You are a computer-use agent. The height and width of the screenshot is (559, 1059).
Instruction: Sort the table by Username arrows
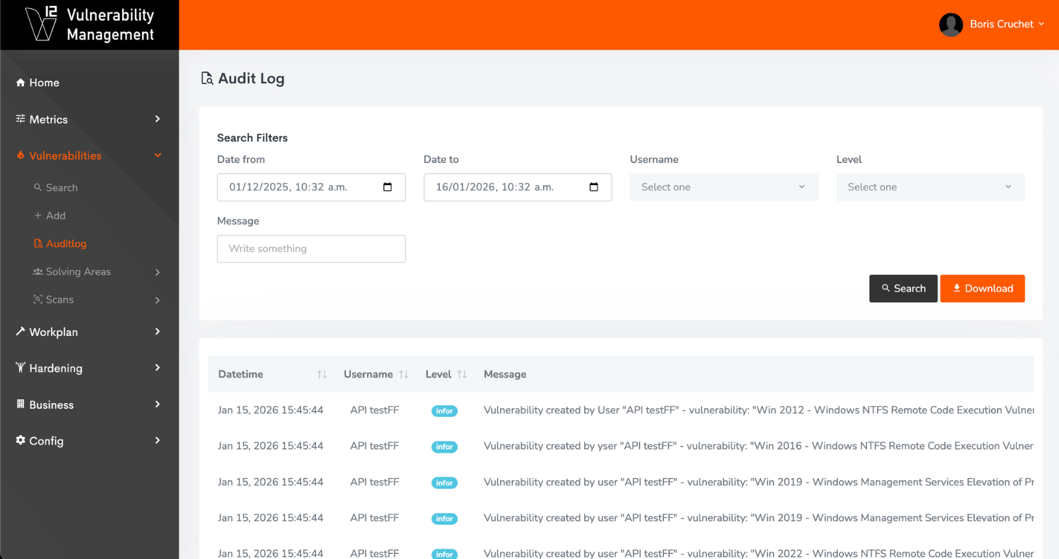pyautogui.click(x=404, y=374)
